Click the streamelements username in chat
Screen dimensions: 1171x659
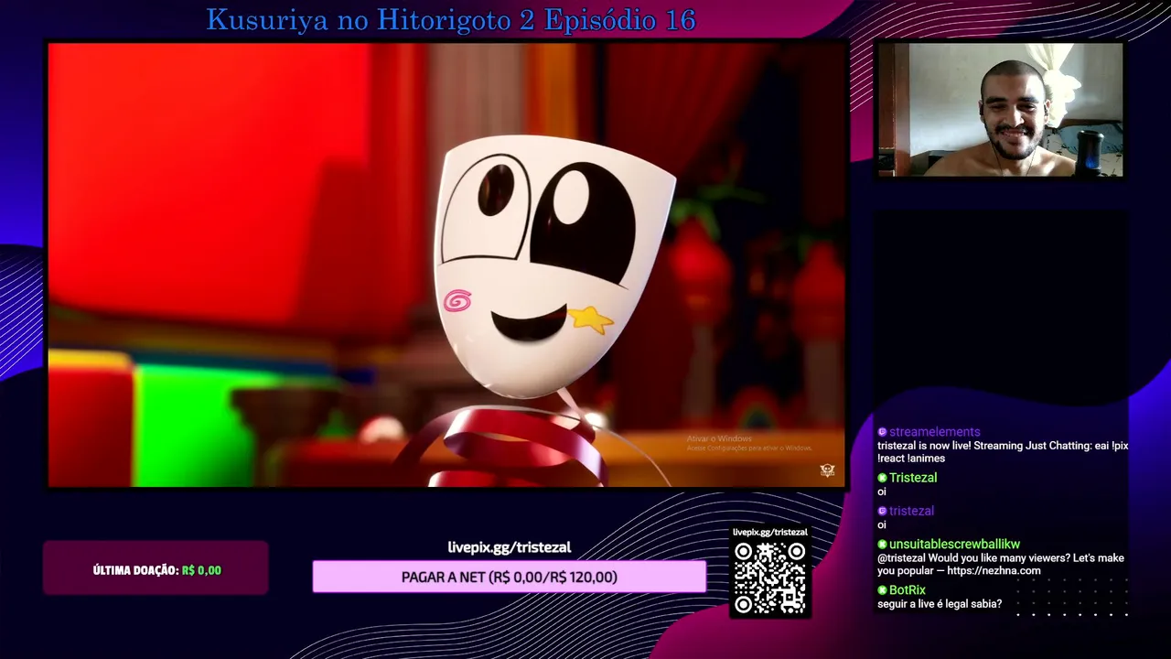point(934,432)
